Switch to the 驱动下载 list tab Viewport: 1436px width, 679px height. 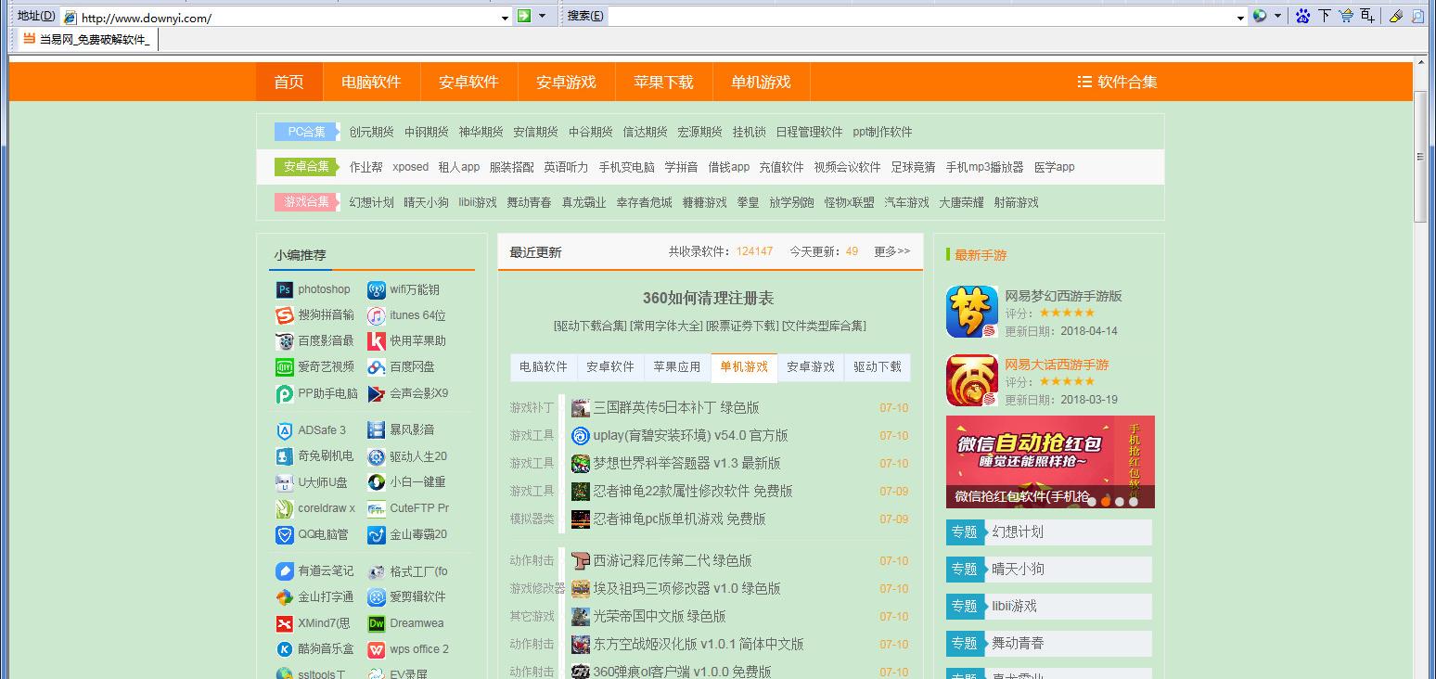point(878,367)
